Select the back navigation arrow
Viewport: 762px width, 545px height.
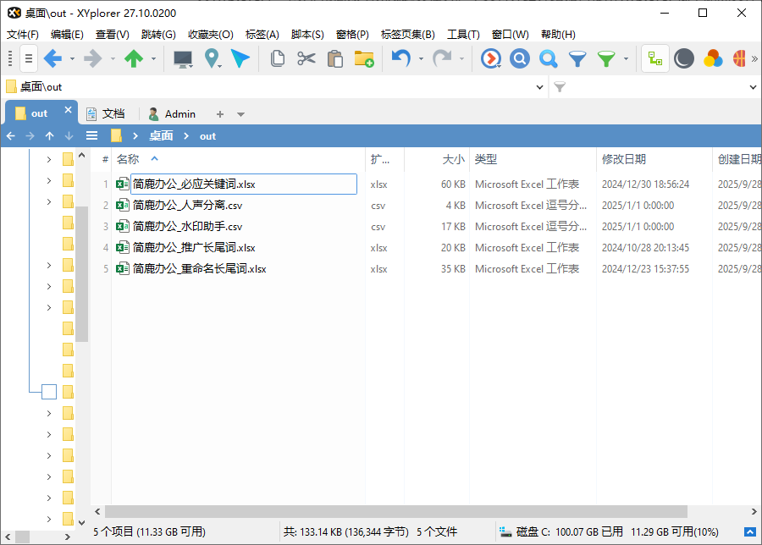pos(52,58)
